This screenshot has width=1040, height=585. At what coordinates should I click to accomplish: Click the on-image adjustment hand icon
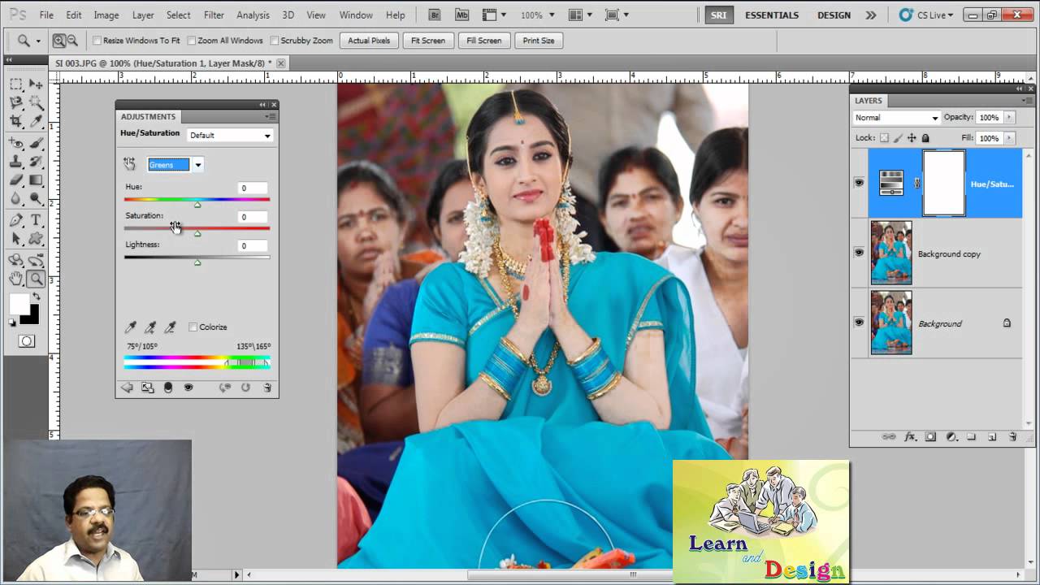(130, 164)
